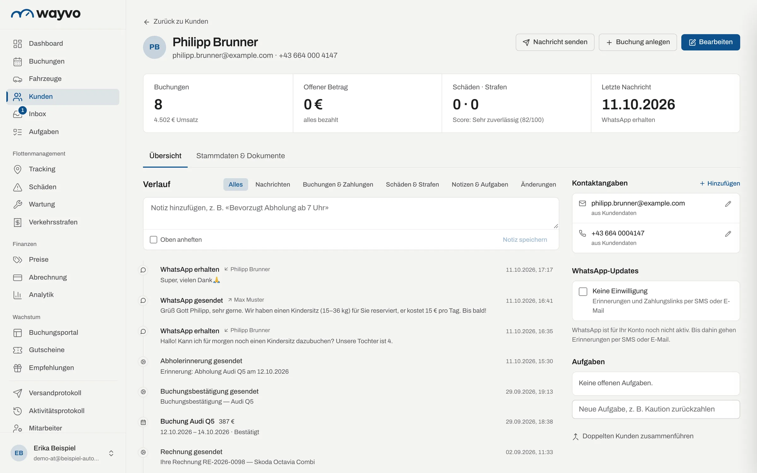Select the Alles filter chip

[236, 184]
